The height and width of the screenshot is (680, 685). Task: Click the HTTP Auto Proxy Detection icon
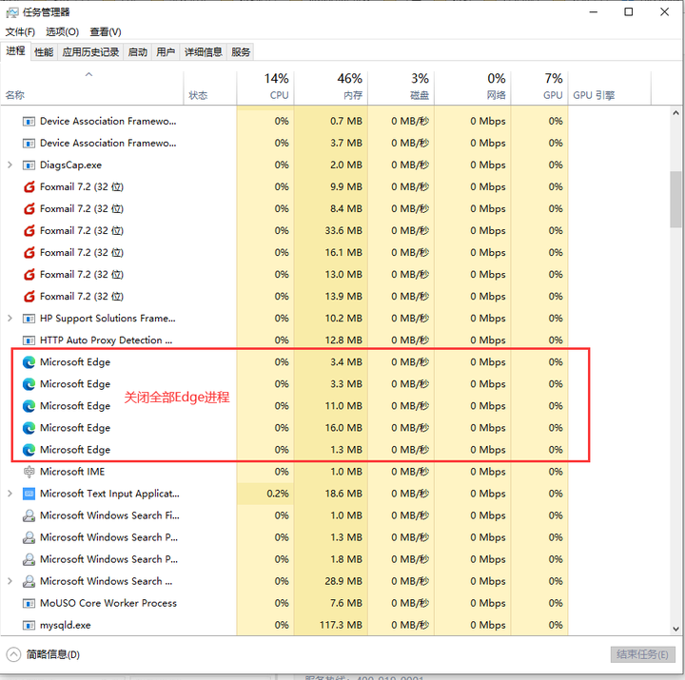pos(29,340)
